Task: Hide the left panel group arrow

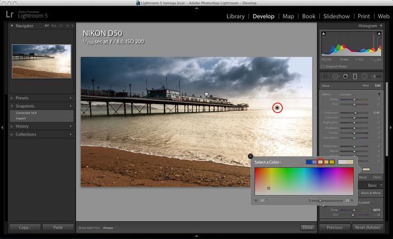Action: point(2,128)
